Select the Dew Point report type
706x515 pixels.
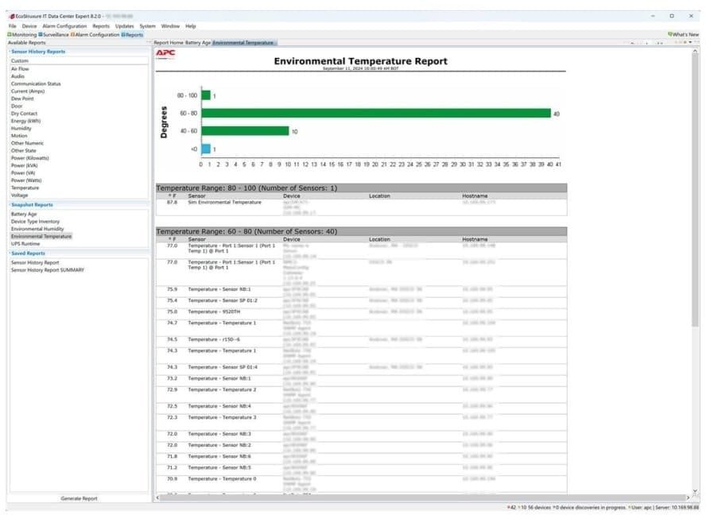[21, 99]
